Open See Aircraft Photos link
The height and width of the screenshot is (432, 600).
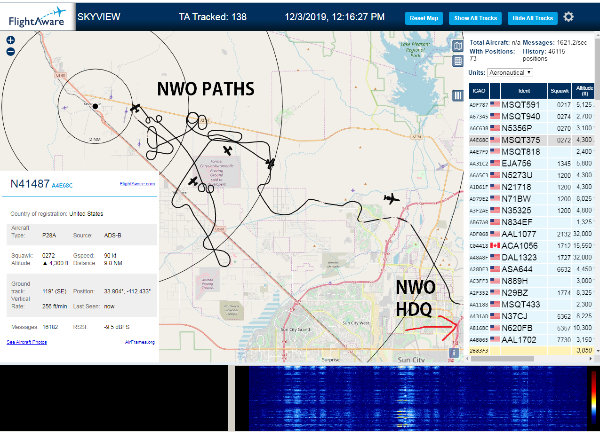click(x=27, y=342)
